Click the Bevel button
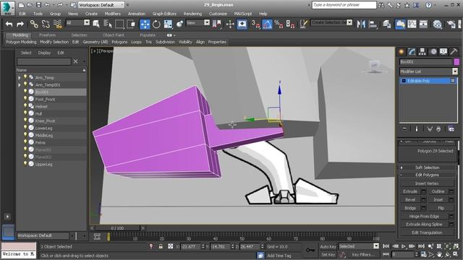This screenshot has height=260, width=463. click(x=410, y=199)
